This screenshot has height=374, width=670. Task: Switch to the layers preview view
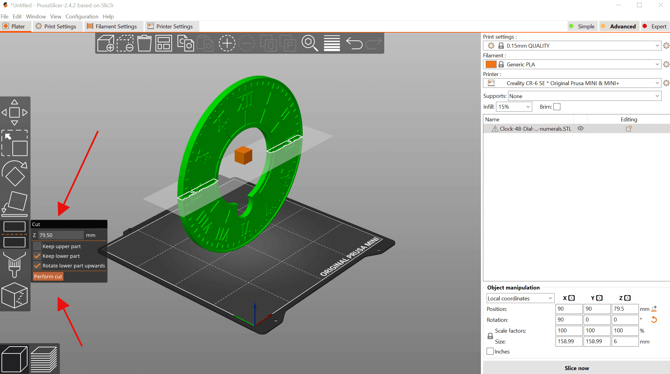[44, 359]
